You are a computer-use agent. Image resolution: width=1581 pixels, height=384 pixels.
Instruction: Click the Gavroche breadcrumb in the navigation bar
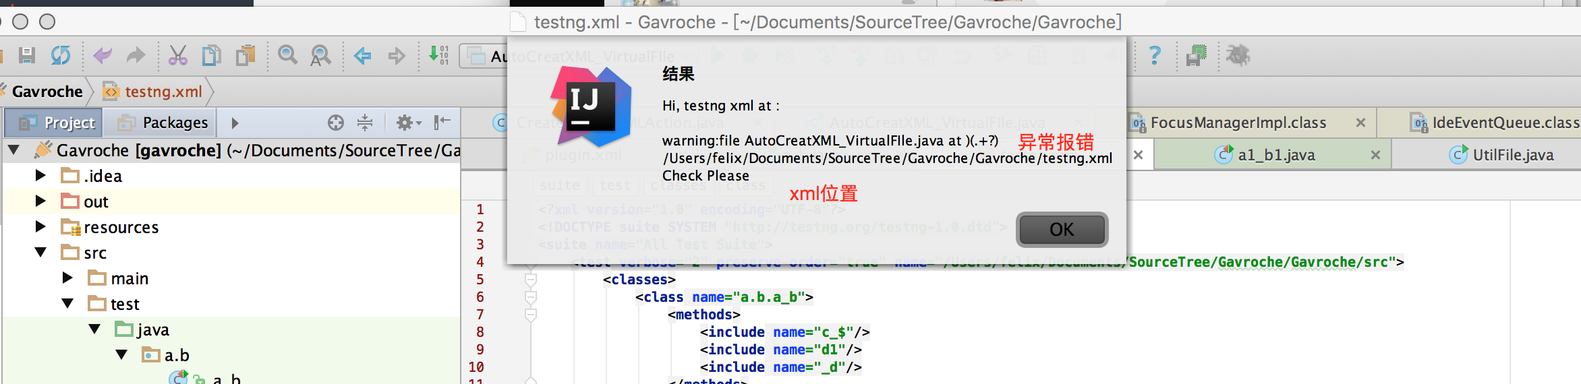tap(47, 92)
